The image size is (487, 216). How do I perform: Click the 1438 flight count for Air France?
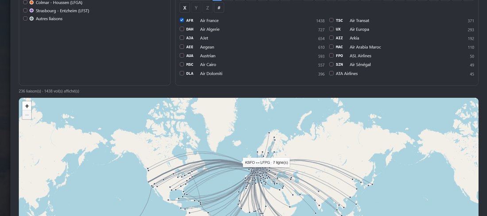pyautogui.click(x=320, y=21)
